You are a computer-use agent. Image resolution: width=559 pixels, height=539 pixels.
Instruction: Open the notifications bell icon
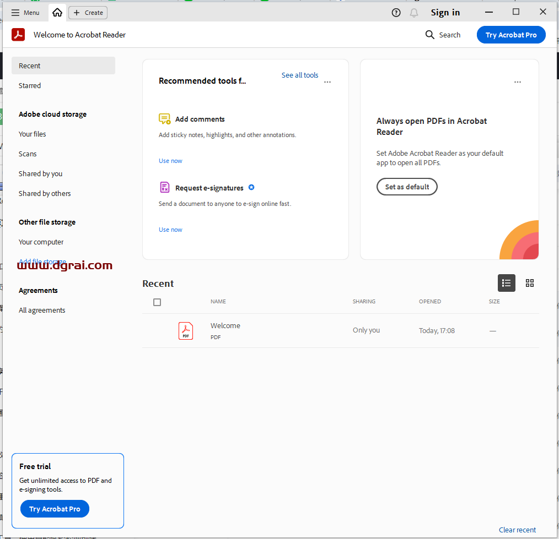click(x=413, y=13)
